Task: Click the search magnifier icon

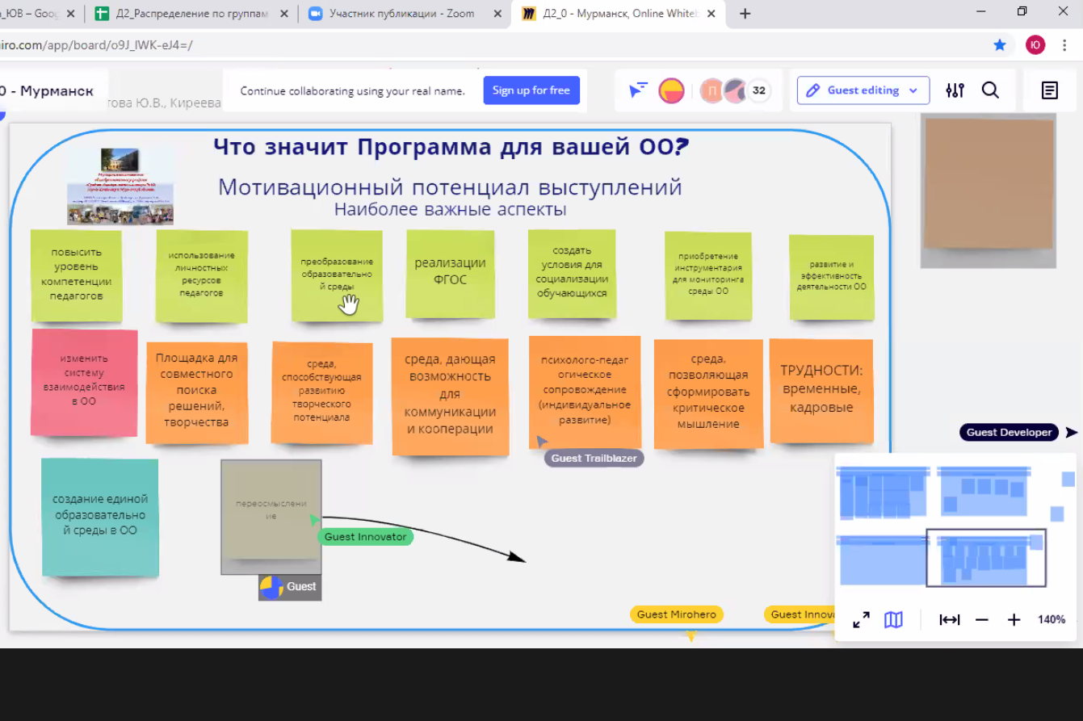Action: (990, 90)
